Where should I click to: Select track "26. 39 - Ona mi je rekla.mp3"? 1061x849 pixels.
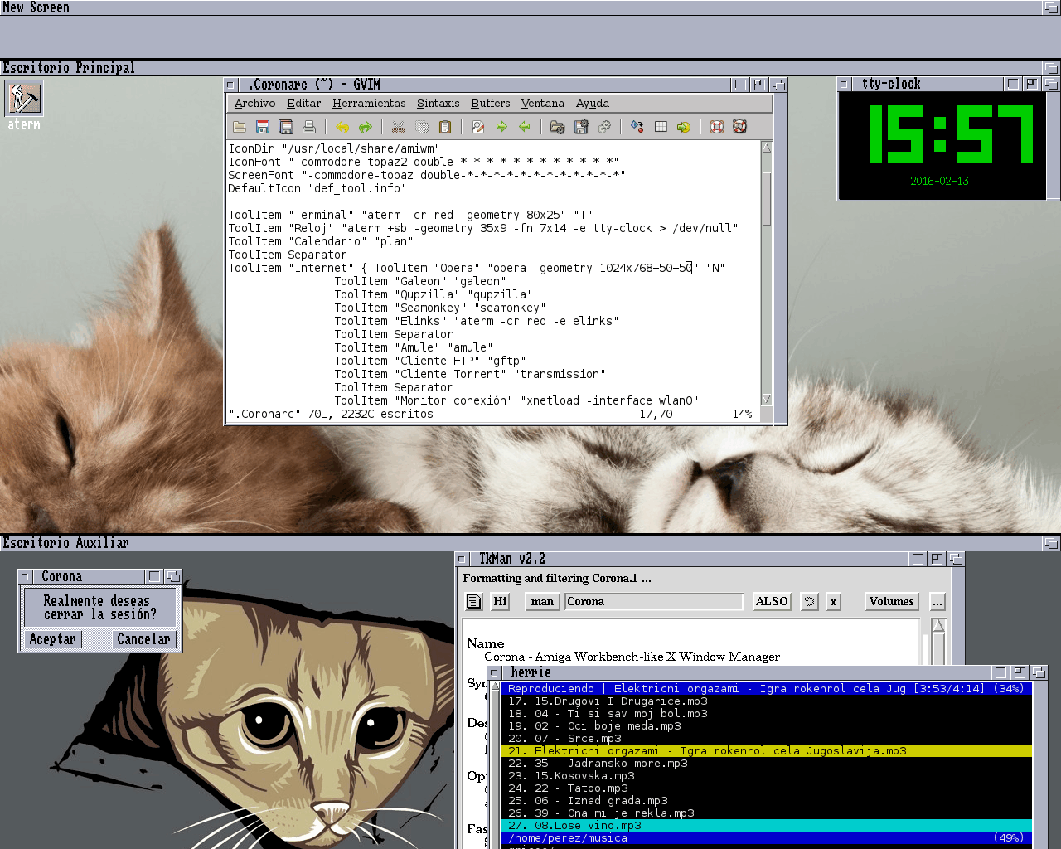767,813
